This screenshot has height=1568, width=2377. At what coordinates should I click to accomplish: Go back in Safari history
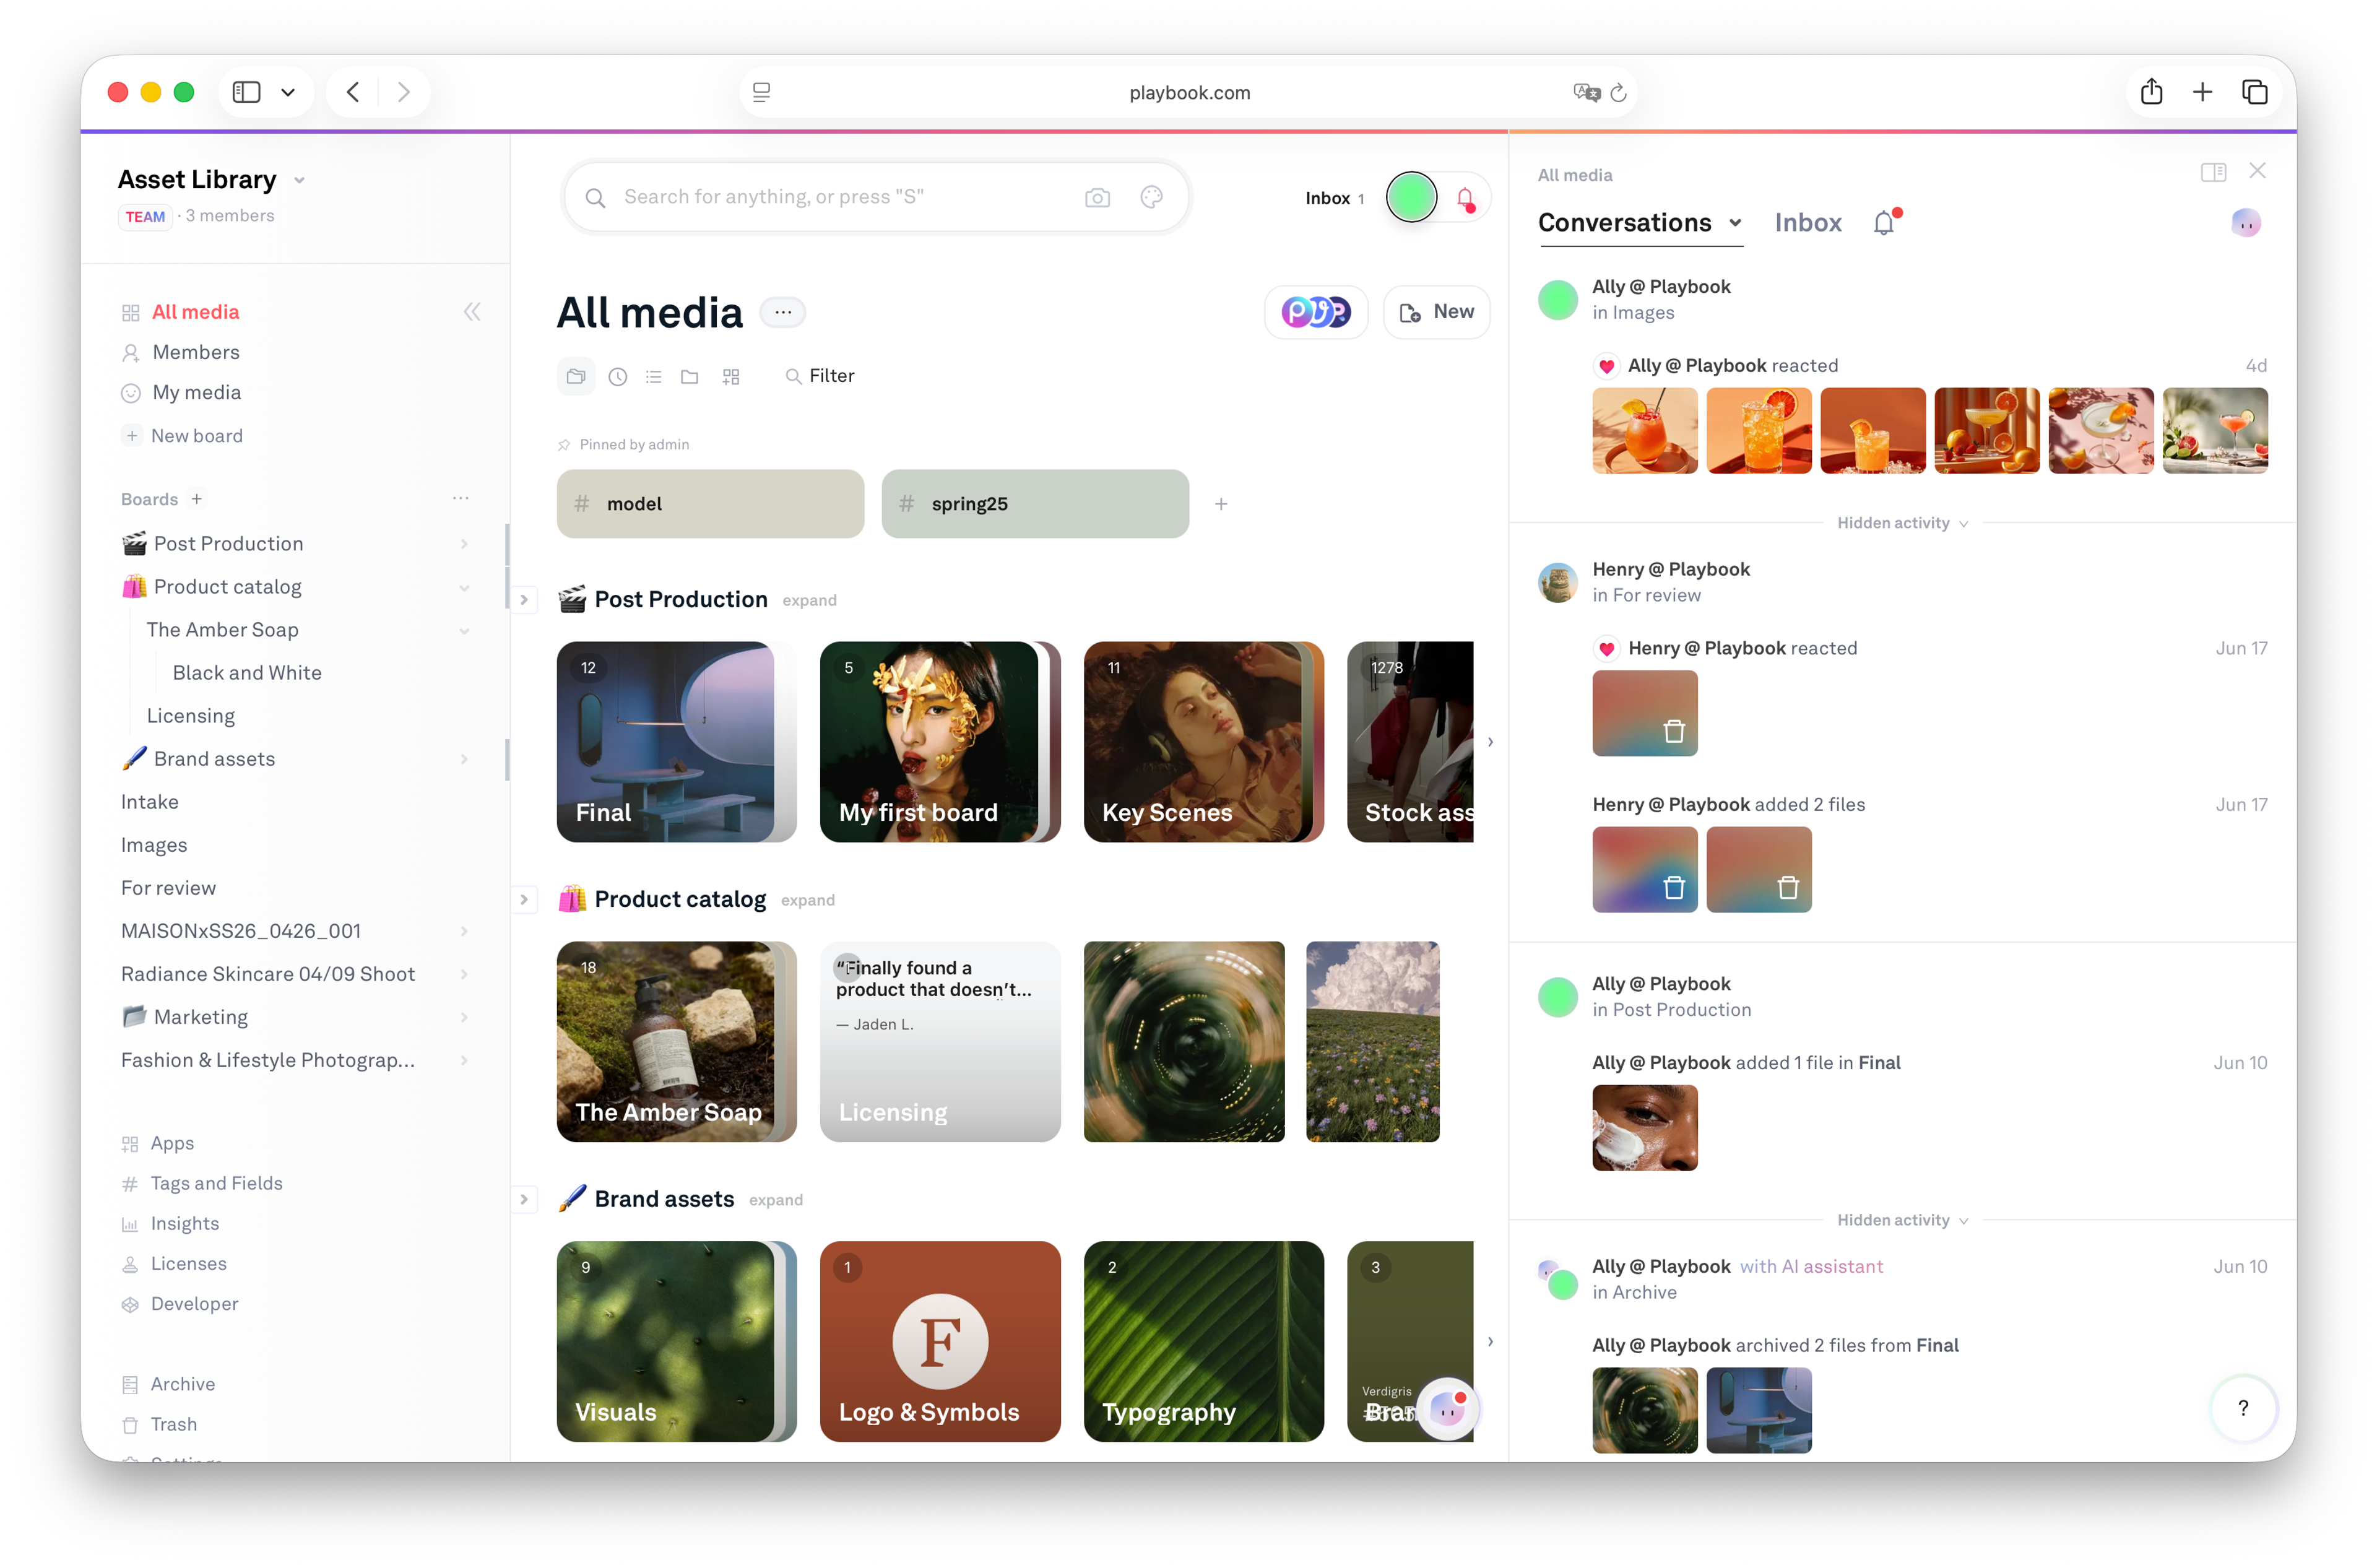353,92
